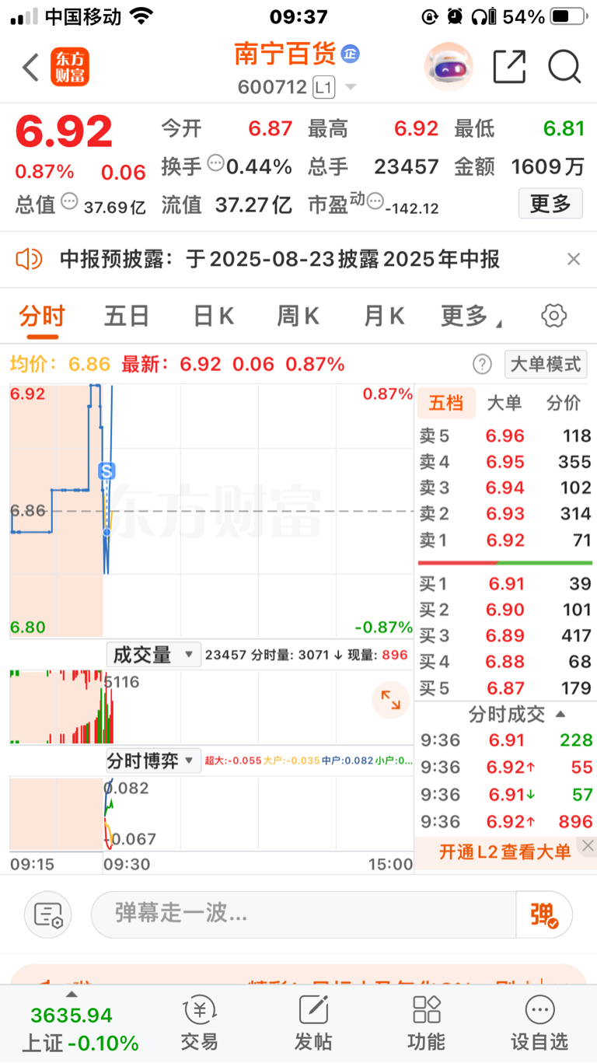Tap the 买2 row at 6.90
The height and width of the screenshot is (1063, 597).
click(505, 610)
